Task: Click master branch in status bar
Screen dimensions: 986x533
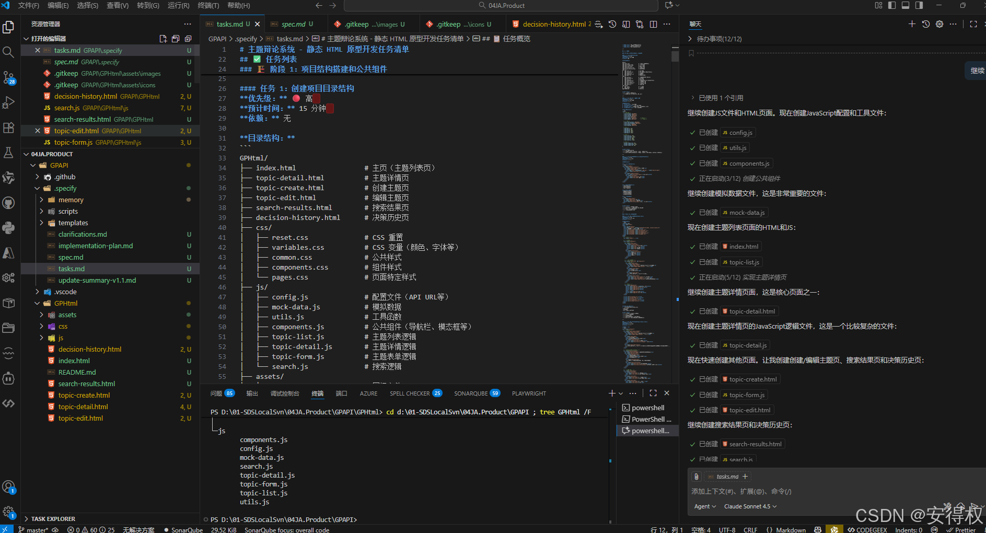Action: pyautogui.click(x=33, y=529)
